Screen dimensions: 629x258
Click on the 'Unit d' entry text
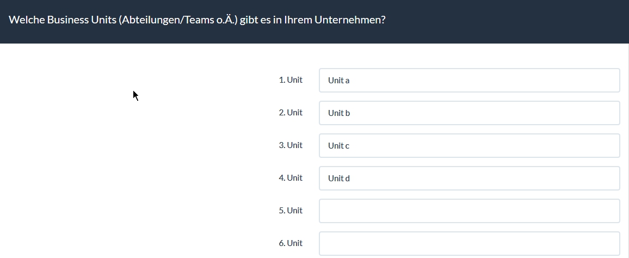338,179
